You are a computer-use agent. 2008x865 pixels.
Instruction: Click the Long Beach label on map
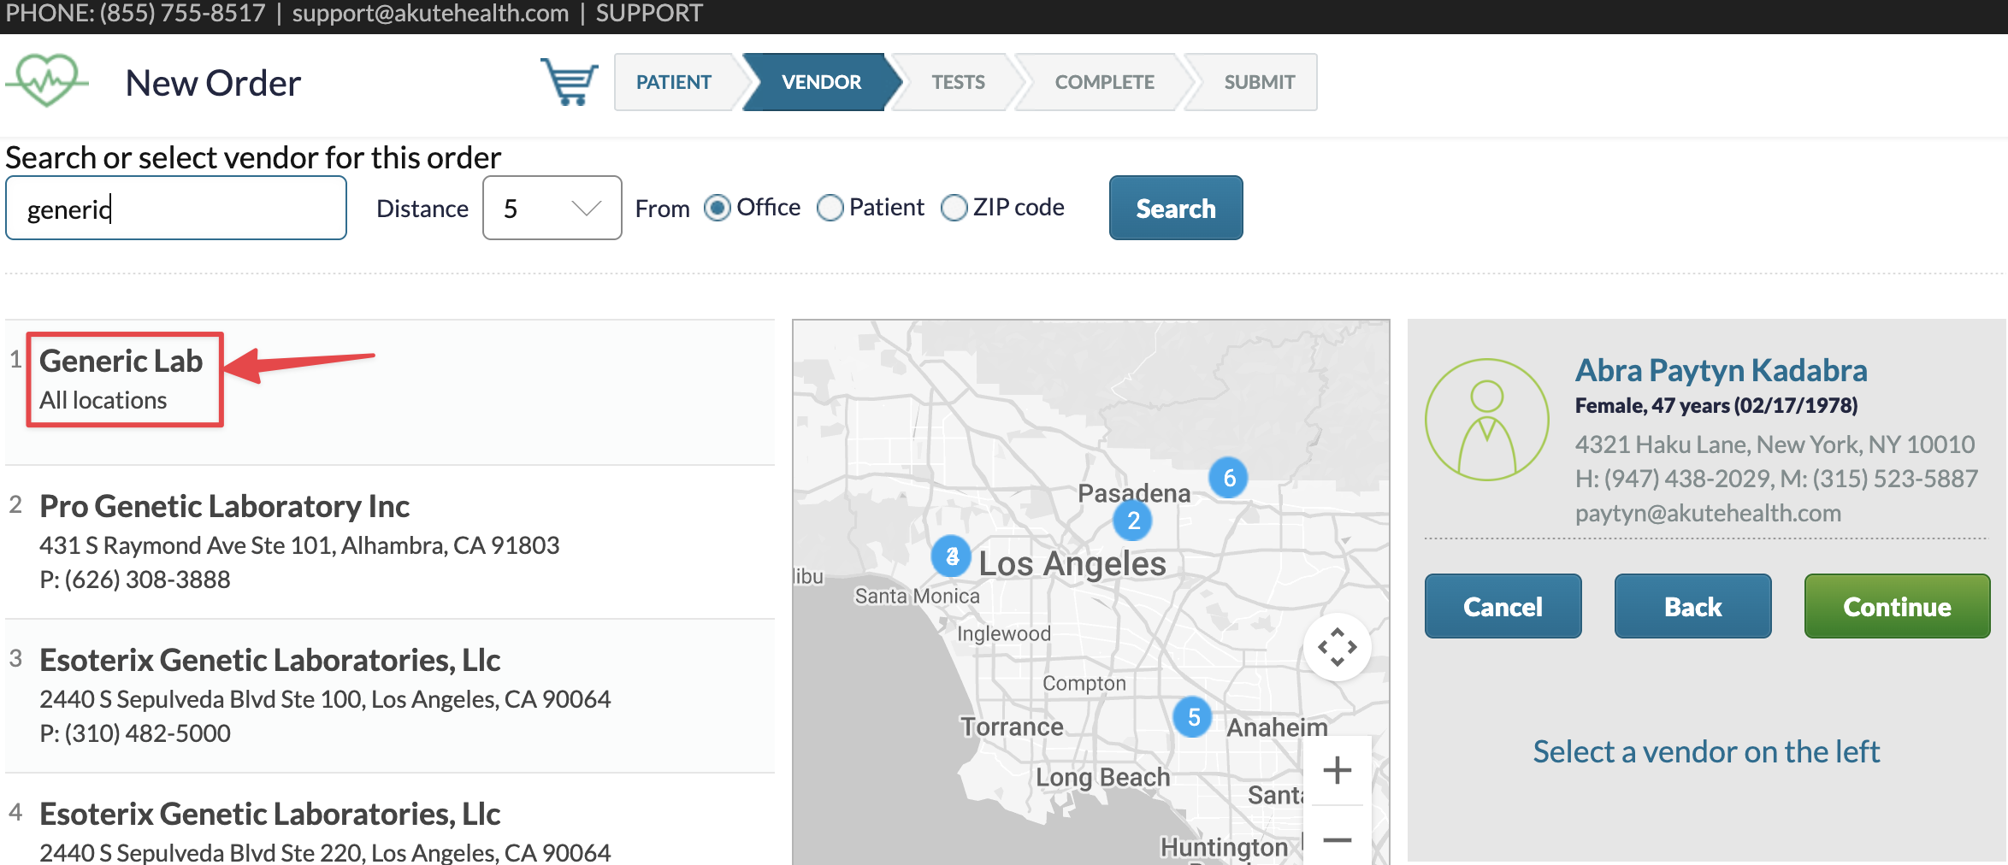pos(1103,777)
